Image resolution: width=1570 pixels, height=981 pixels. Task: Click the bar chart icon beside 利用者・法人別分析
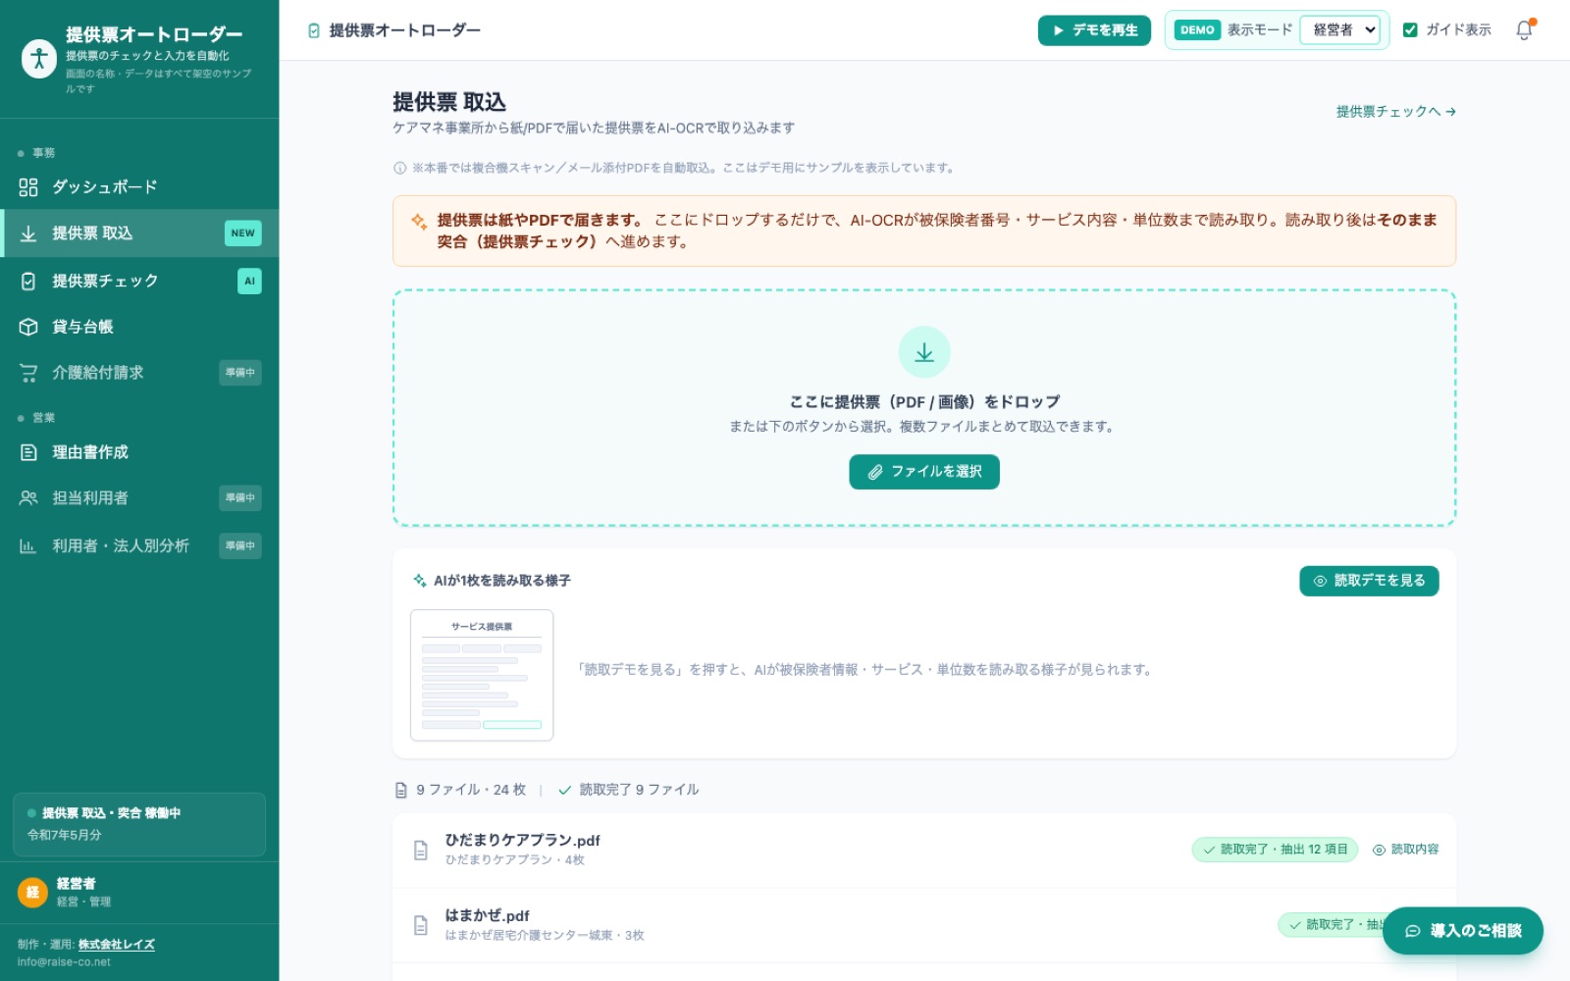point(28,546)
